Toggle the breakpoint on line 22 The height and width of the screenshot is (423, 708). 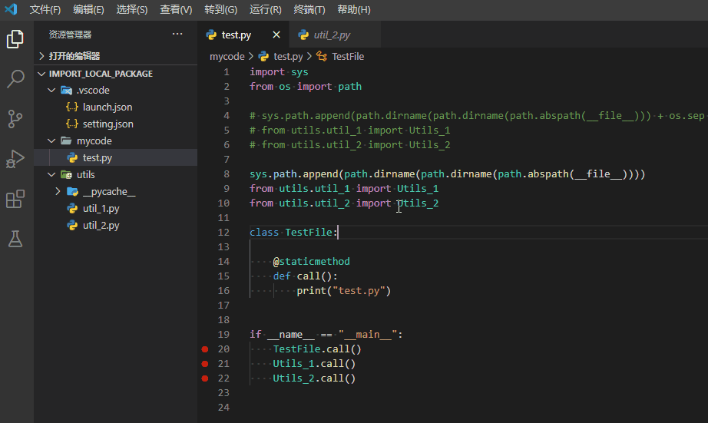point(205,378)
